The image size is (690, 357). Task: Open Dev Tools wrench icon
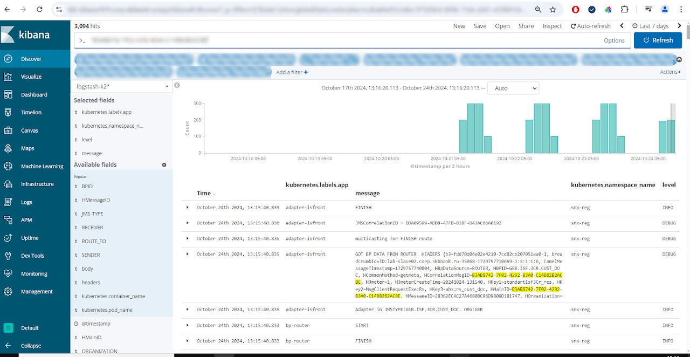coord(8,256)
